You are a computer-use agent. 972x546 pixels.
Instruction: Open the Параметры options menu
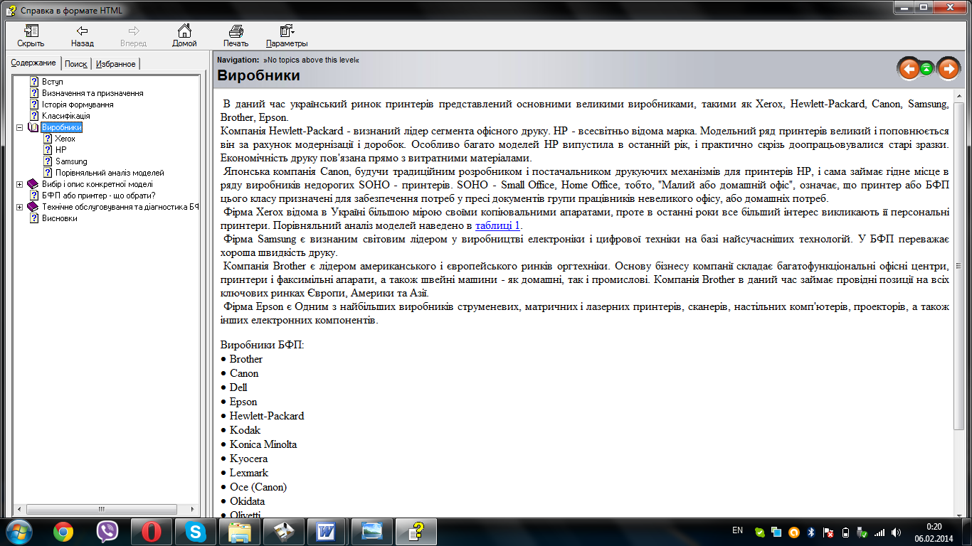(x=287, y=36)
